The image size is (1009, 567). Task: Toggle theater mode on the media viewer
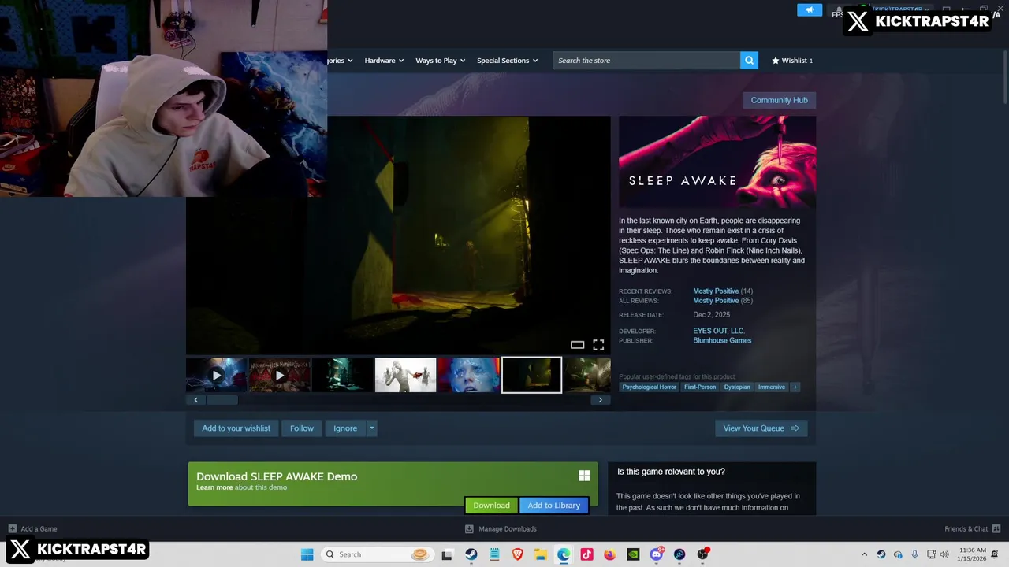577,345
